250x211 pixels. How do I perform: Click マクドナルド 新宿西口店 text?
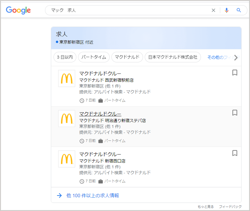tap(102, 161)
